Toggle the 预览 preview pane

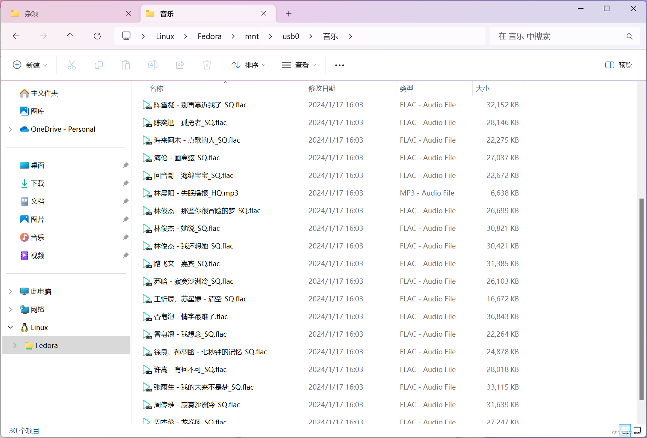click(x=618, y=65)
